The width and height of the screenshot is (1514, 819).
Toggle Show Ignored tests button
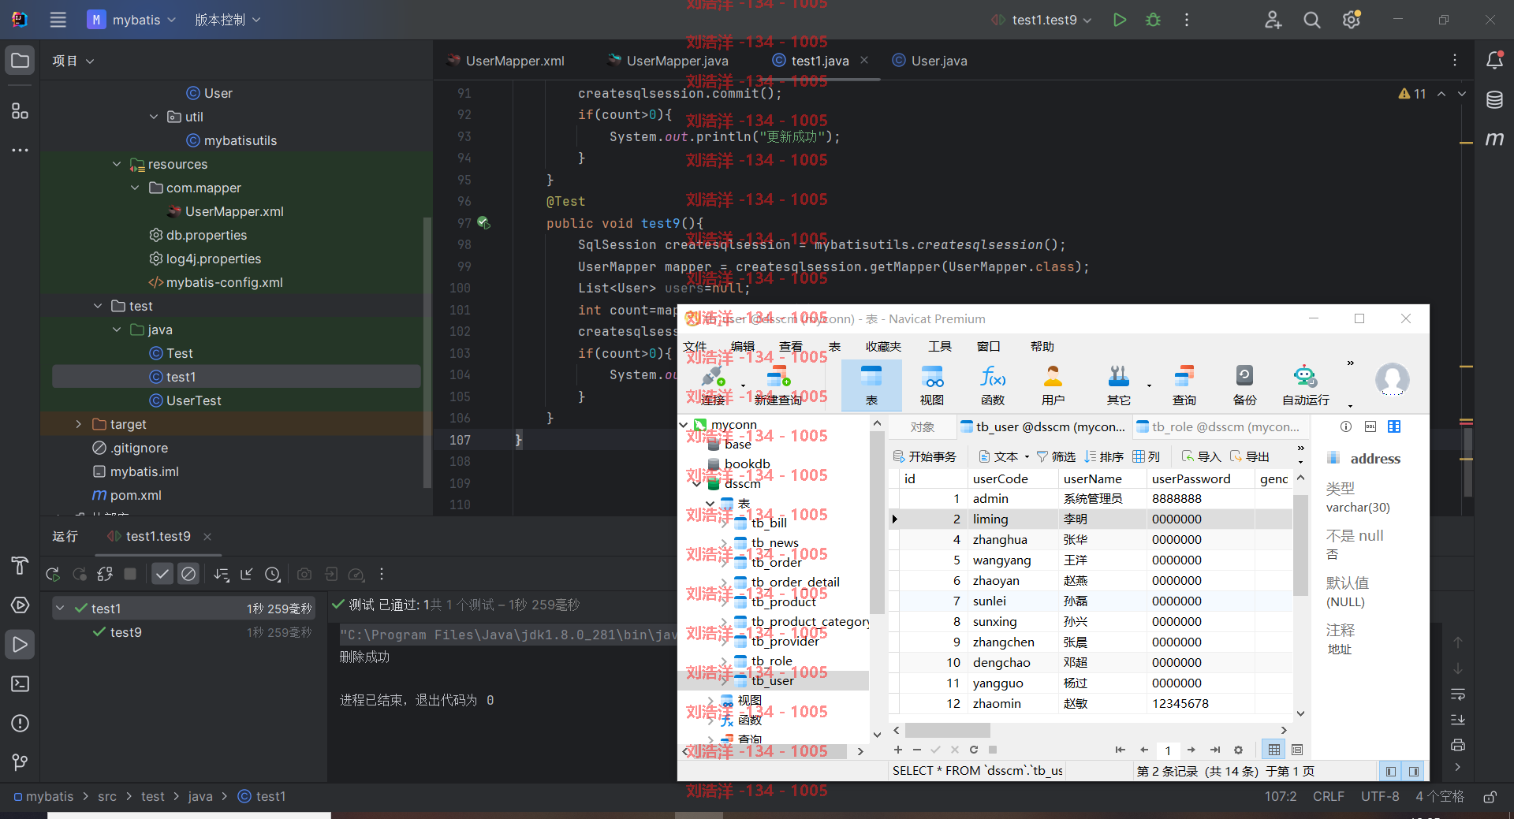[188, 574]
